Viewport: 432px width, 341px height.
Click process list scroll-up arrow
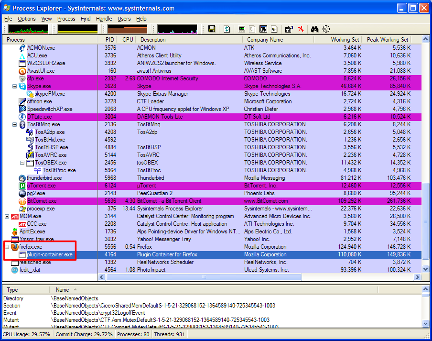tap(425, 39)
